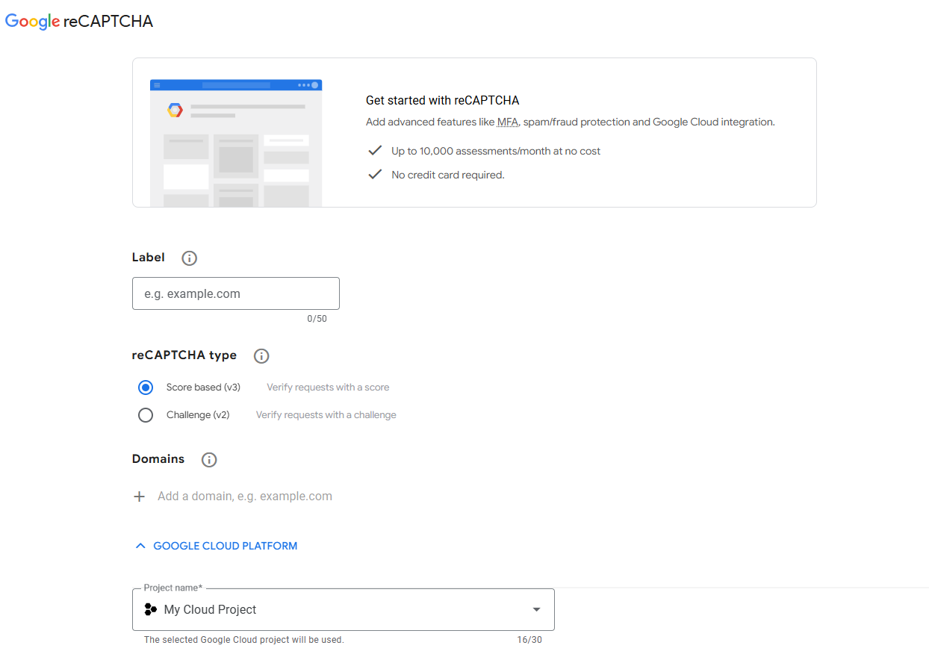Click the My Cloud Project hexagon icon
Image resolution: width=929 pixels, height=669 pixels.
150,609
